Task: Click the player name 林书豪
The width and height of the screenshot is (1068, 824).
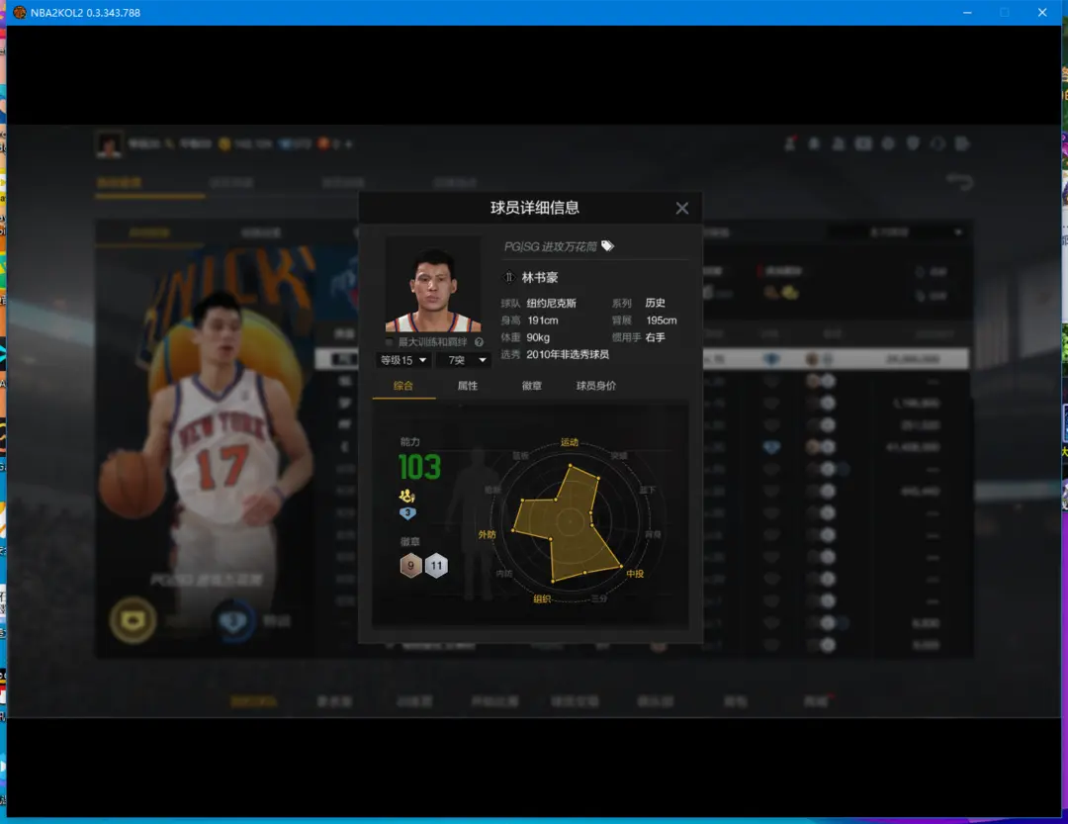Action: click(x=540, y=277)
